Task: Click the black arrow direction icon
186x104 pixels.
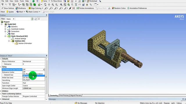Action: 70,8
